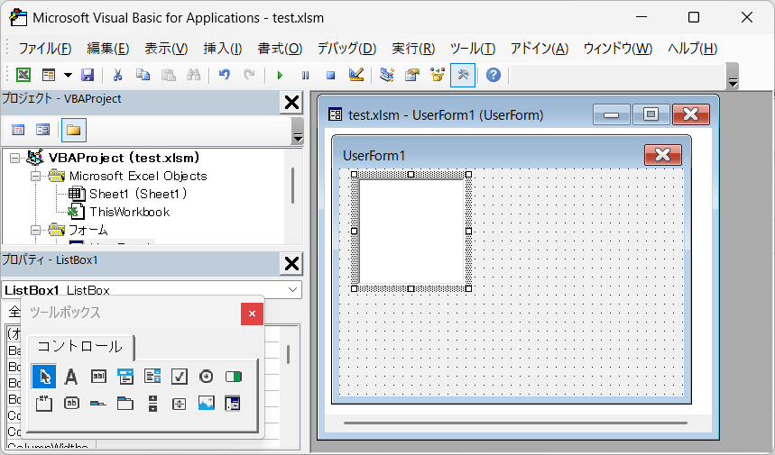This screenshot has width=775, height=455.
Task: Open the 表示(V) menu
Action: coord(166,49)
